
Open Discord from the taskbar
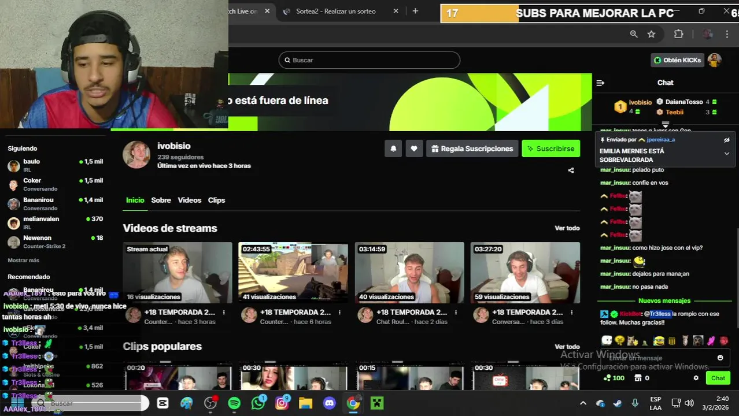330,403
